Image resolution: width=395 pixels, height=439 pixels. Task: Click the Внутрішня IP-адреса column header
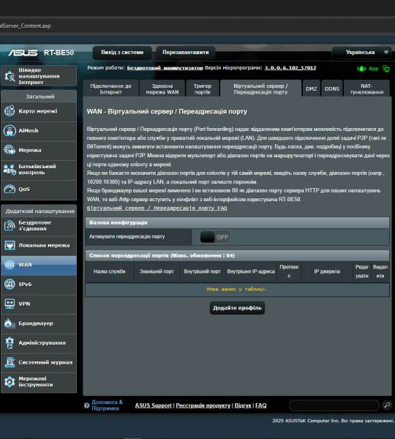(251, 271)
